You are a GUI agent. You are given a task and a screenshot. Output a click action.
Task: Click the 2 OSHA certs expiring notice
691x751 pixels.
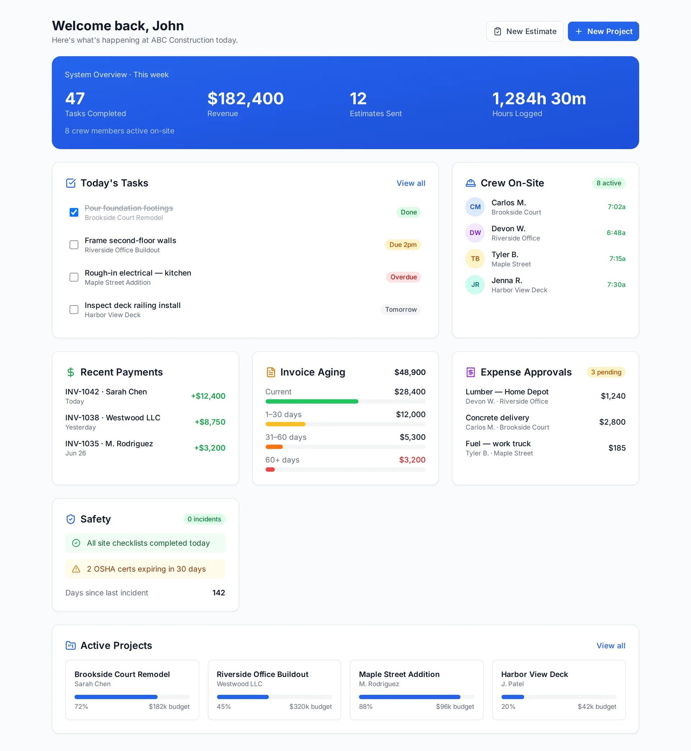[145, 569]
